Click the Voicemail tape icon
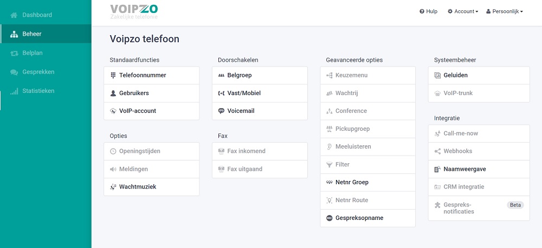The image size is (542, 248). [x=221, y=111]
